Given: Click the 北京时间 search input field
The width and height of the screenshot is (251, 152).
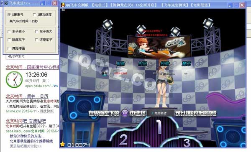Looking at the screenshot, I should click(33, 56).
